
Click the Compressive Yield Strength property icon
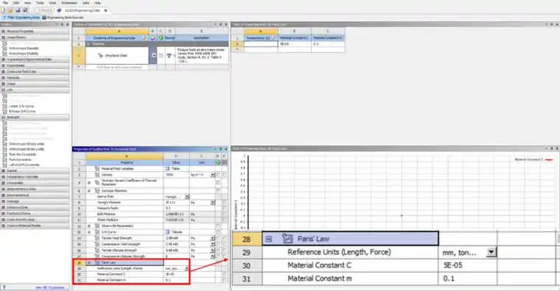pyautogui.click(x=97, y=245)
